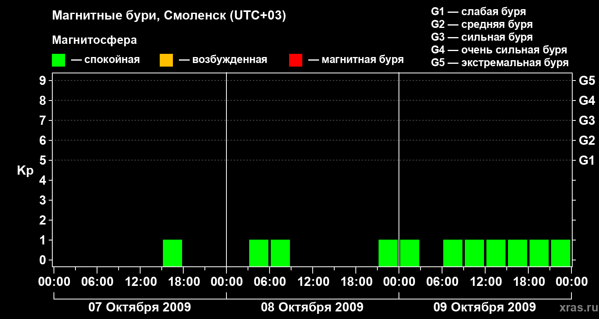Click the 06:00 time label under 08 October

click(x=270, y=282)
